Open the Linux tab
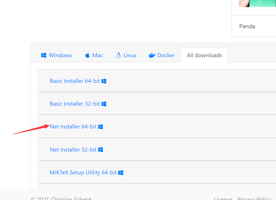 point(126,55)
